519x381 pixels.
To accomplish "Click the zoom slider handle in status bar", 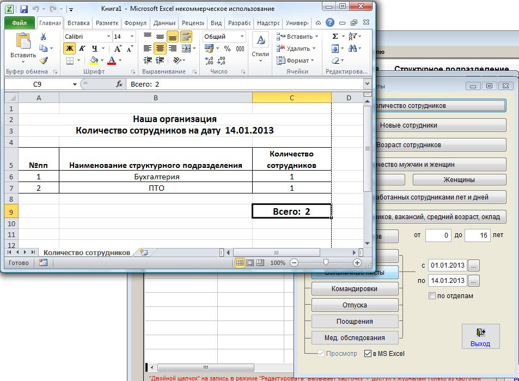I will 326,263.
